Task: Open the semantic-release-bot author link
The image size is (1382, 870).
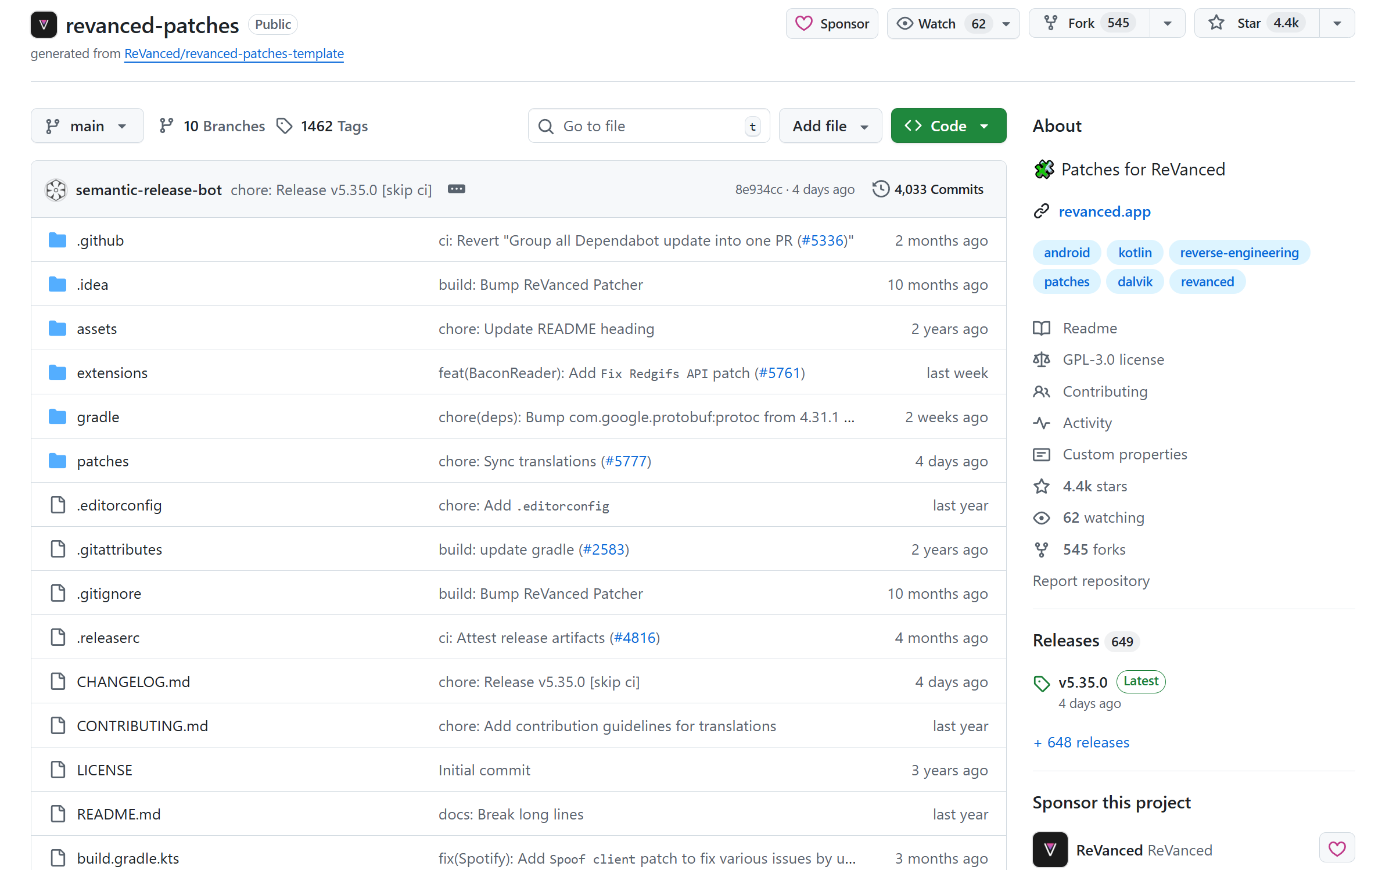Action: (149, 190)
